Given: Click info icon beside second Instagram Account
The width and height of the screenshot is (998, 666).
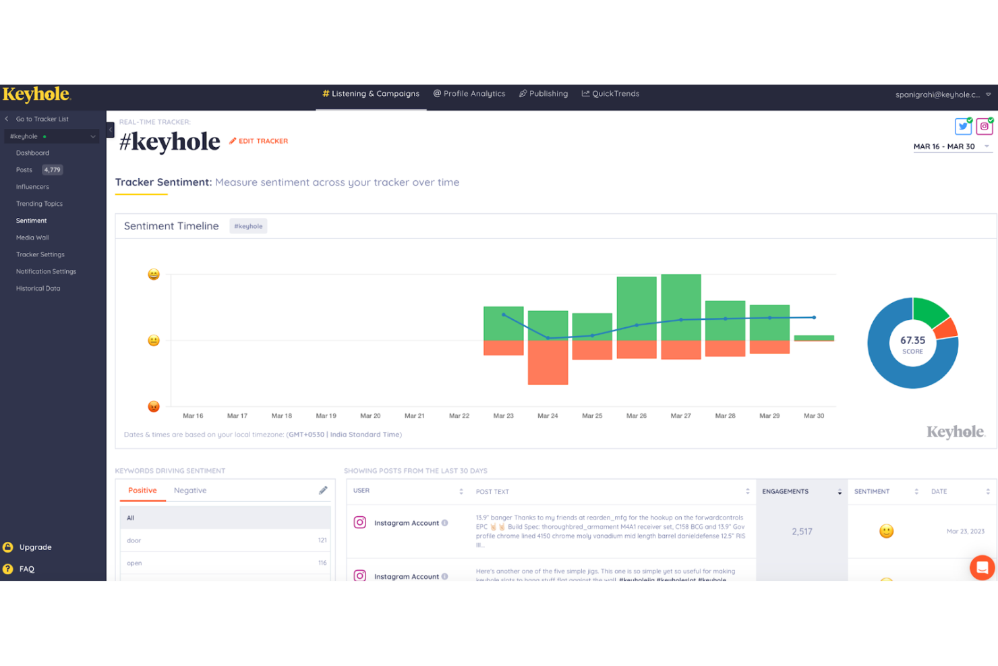Looking at the screenshot, I should (444, 576).
